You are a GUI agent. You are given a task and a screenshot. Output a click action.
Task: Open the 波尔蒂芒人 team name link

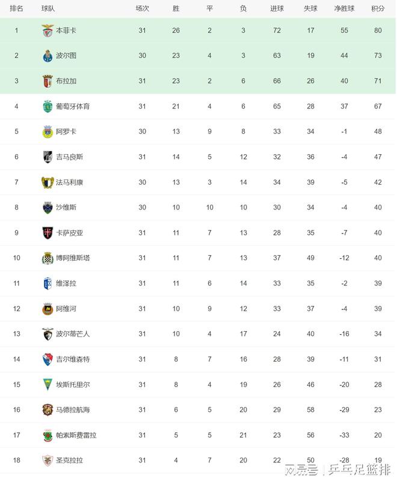click(73, 334)
